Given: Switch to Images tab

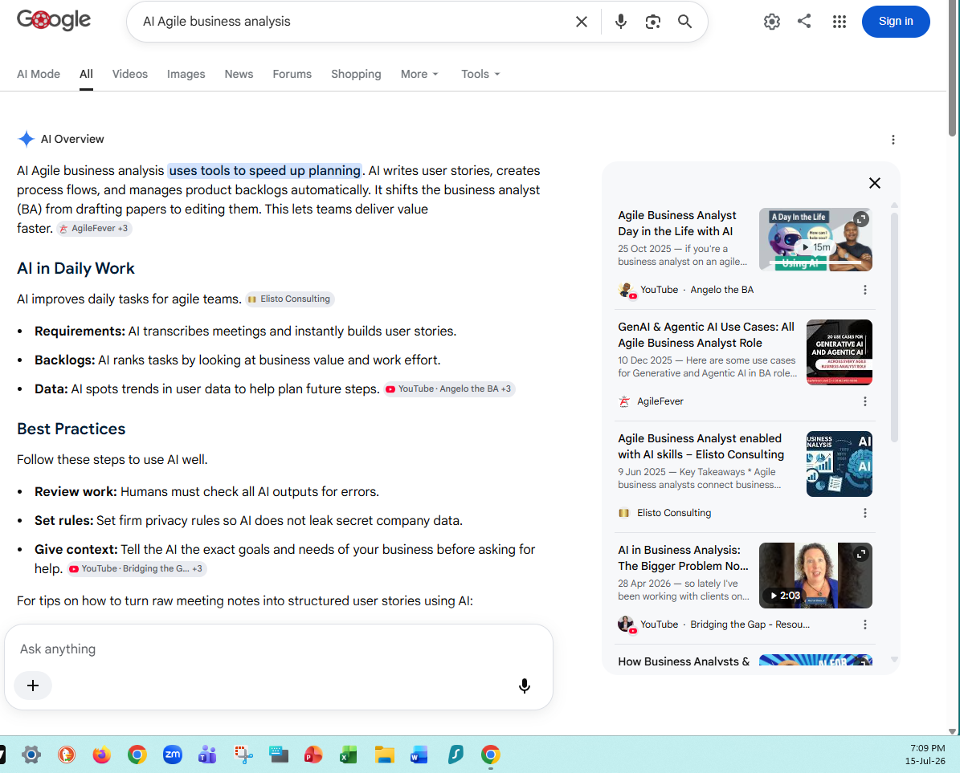Looking at the screenshot, I should pyautogui.click(x=186, y=74).
